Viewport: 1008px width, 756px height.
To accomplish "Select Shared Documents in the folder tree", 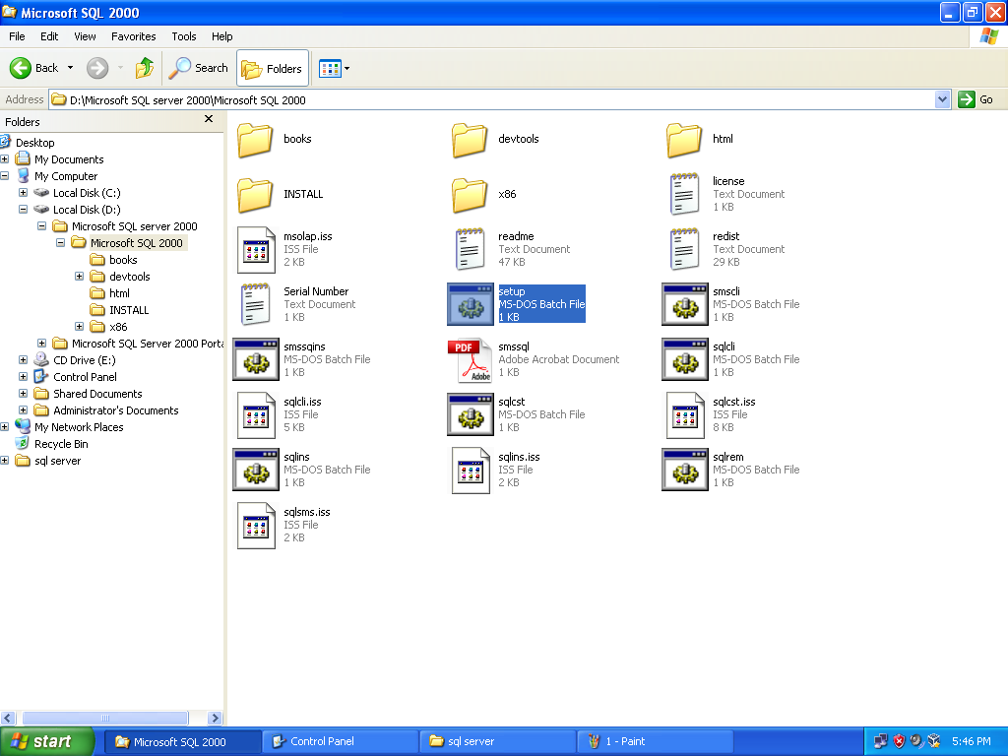I will 97,394.
